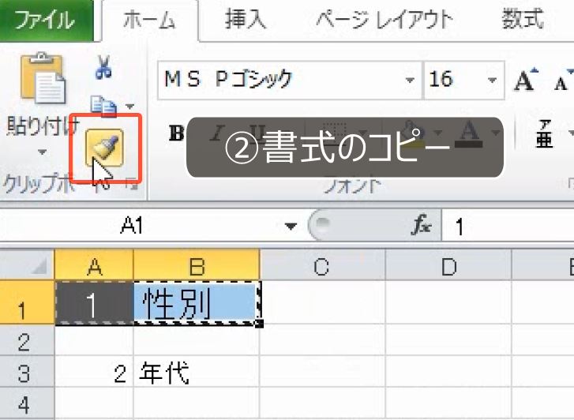Click the formula bar expand handle
574x420 pixels.
click(x=323, y=223)
